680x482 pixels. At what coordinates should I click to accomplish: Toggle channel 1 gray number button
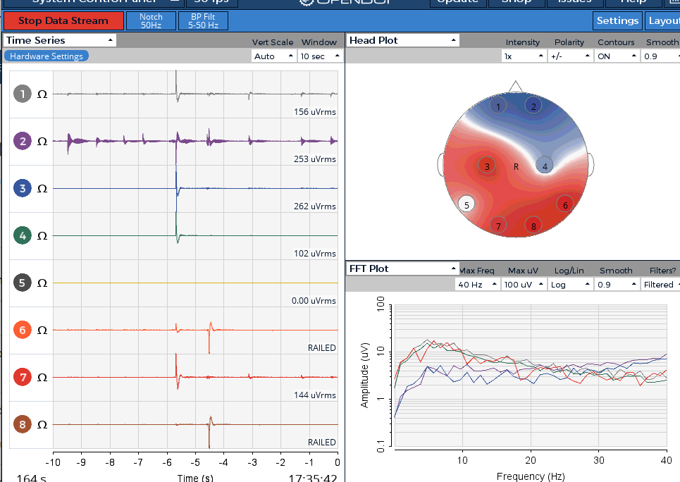click(23, 94)
